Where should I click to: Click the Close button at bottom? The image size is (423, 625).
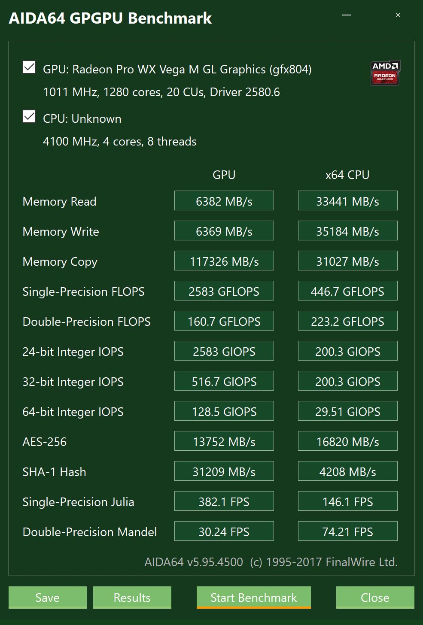375,598
